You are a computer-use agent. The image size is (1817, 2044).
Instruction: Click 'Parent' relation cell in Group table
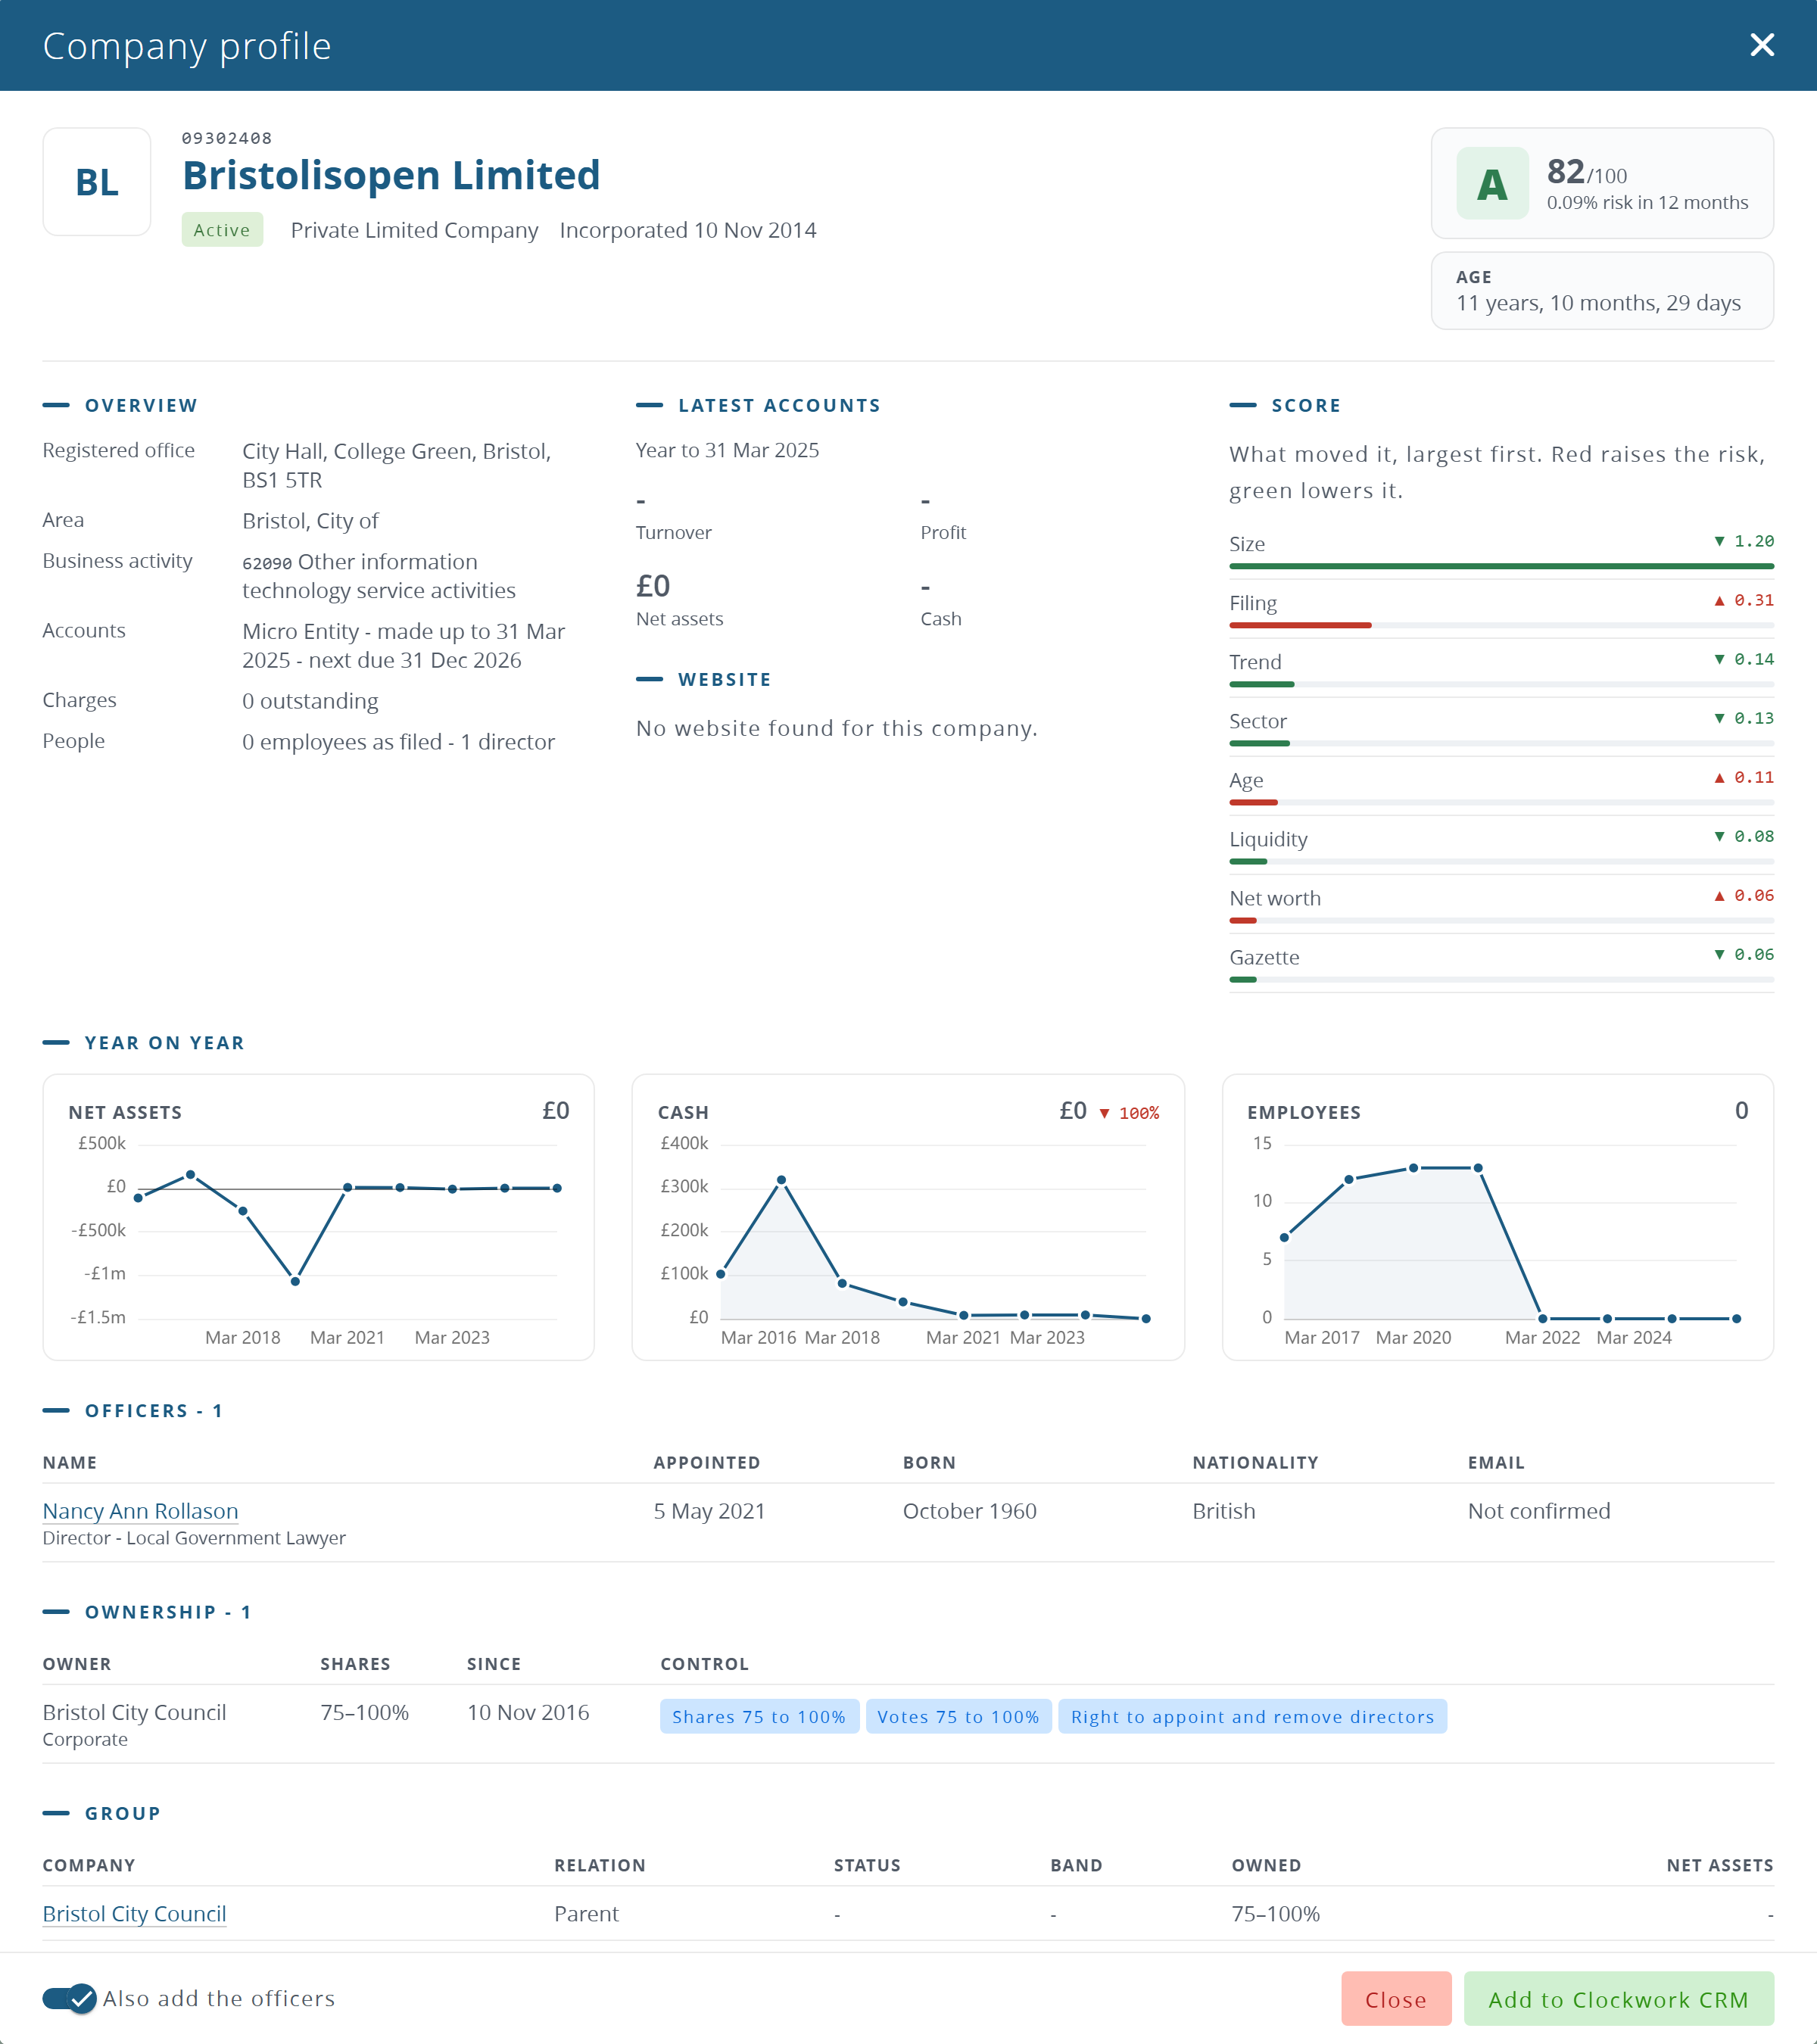click(586, 1913)
